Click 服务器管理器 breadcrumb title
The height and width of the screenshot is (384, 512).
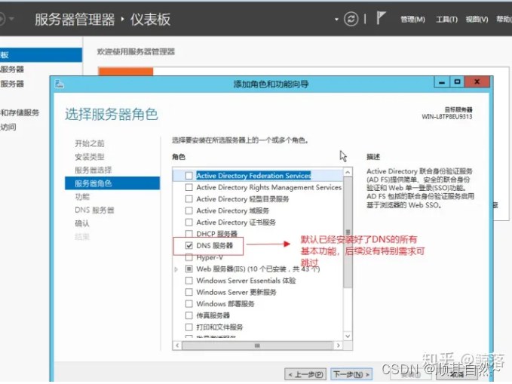click(x=75, y=20)
